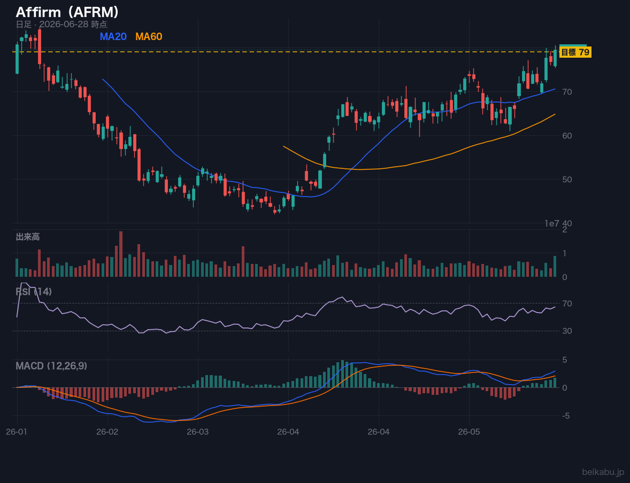Screen dimensions: 630x483
Task: Click the MA60 legend label
Action: [149, 36]
